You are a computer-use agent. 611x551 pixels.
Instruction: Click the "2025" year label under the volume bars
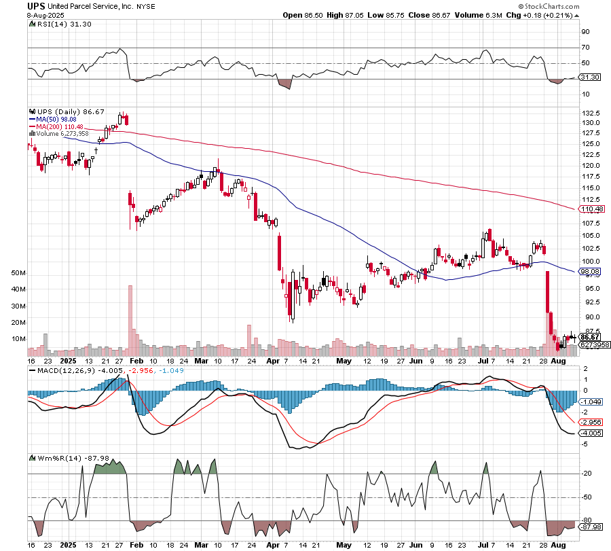[x=68, y=361]
